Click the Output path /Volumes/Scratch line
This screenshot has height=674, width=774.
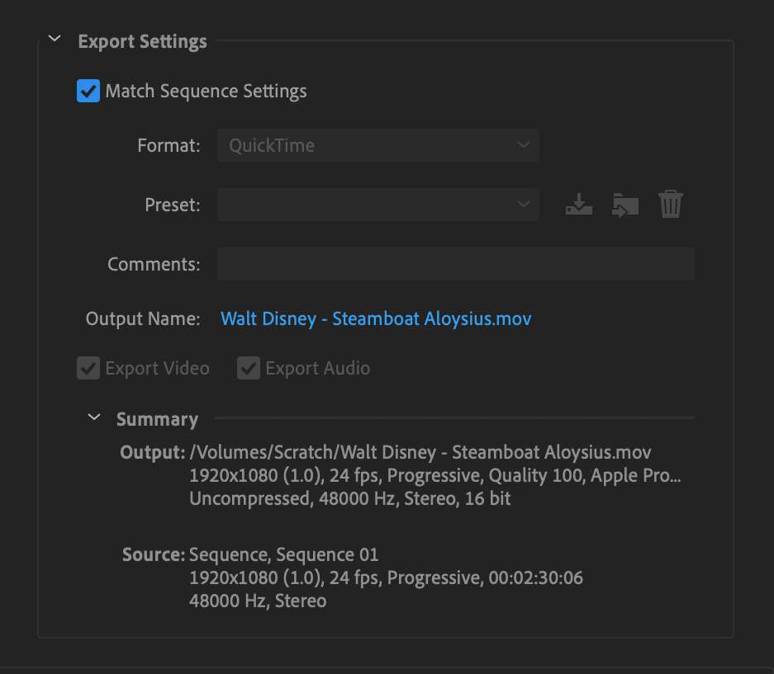pyautogui.click(x=420, y=452)
